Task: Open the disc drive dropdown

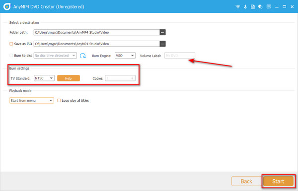Action: [x=55, y=56]
